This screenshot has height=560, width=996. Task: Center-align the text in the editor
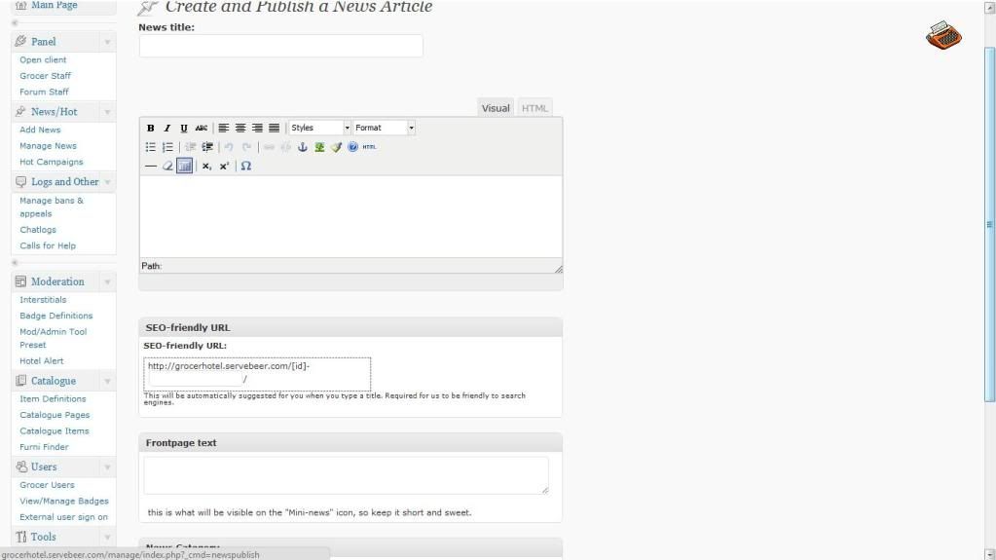point(240,128)
